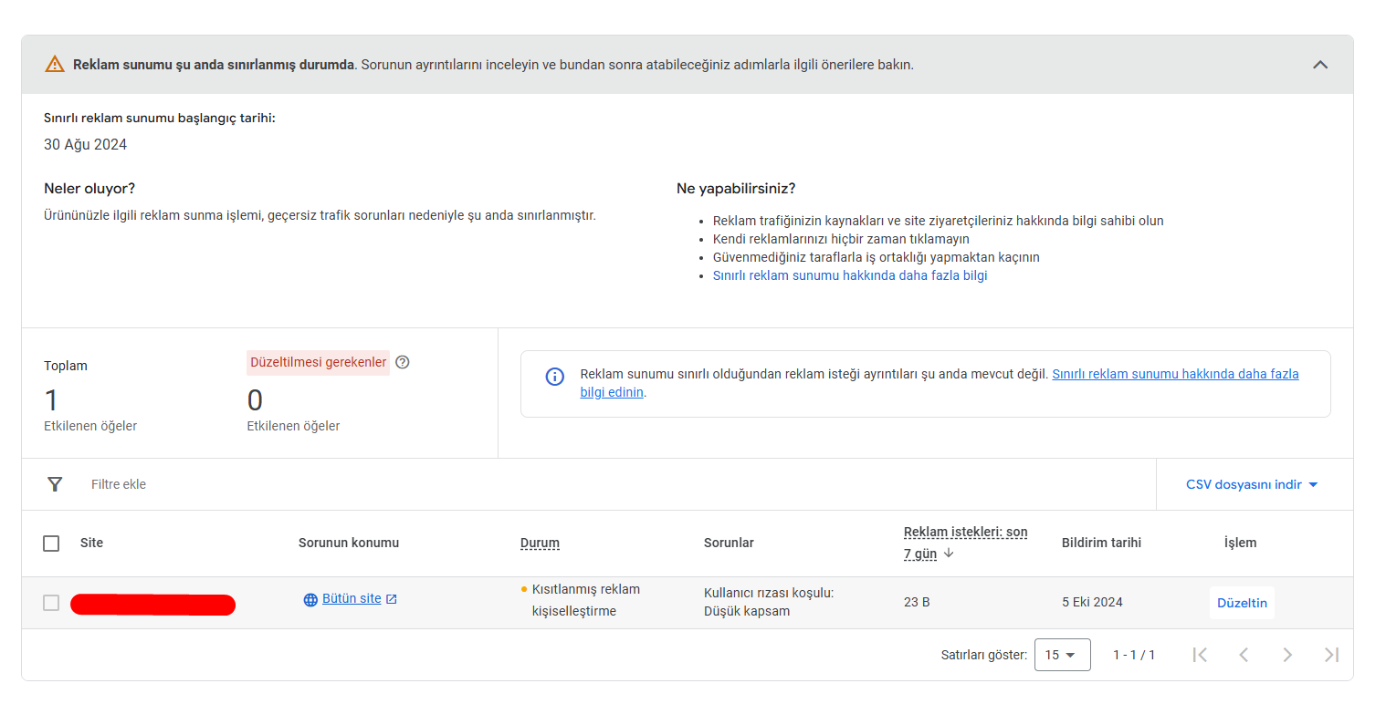Tick the checkbox for the redacted site row
1386x725 pixels.
[x=51, y=603]
